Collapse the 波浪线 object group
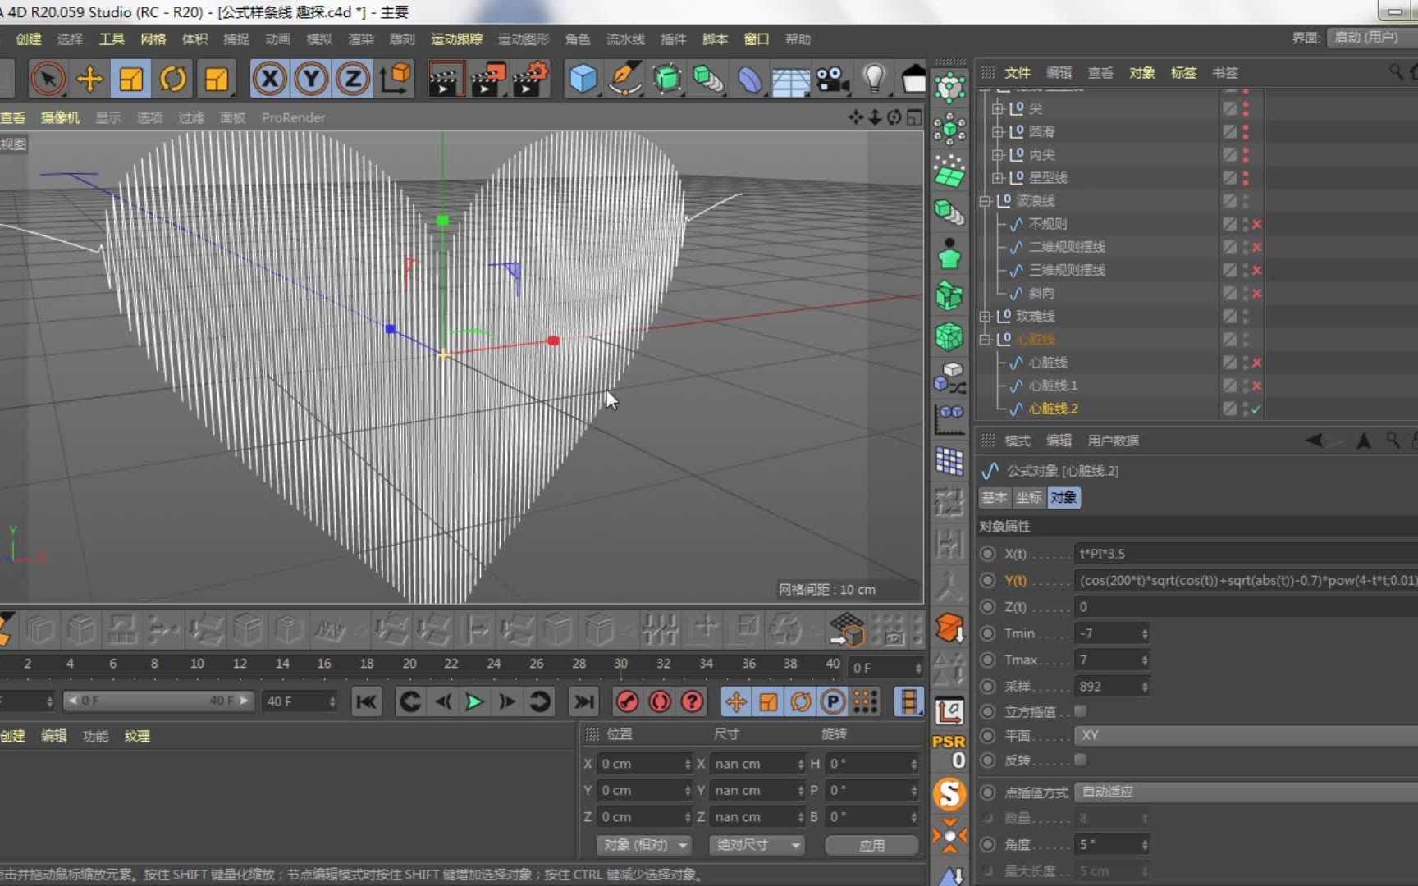Screen dimensions: 1418x886 coord(985,201)
